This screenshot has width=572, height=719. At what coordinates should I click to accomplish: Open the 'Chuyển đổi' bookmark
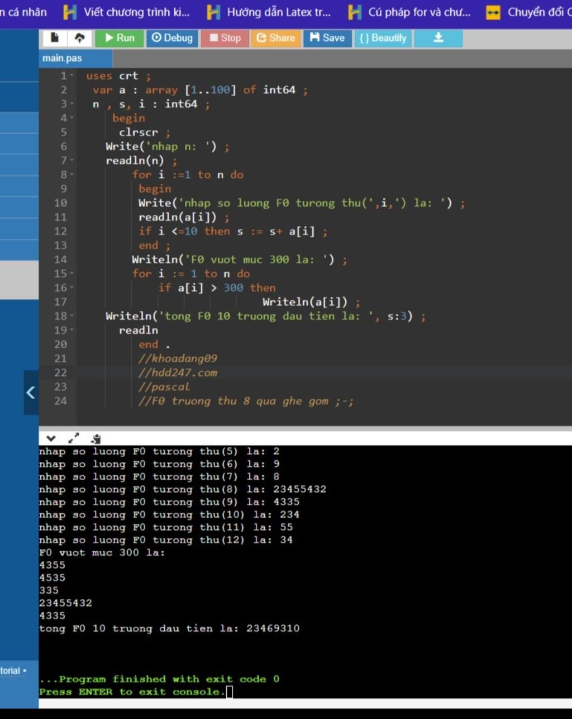528,12
